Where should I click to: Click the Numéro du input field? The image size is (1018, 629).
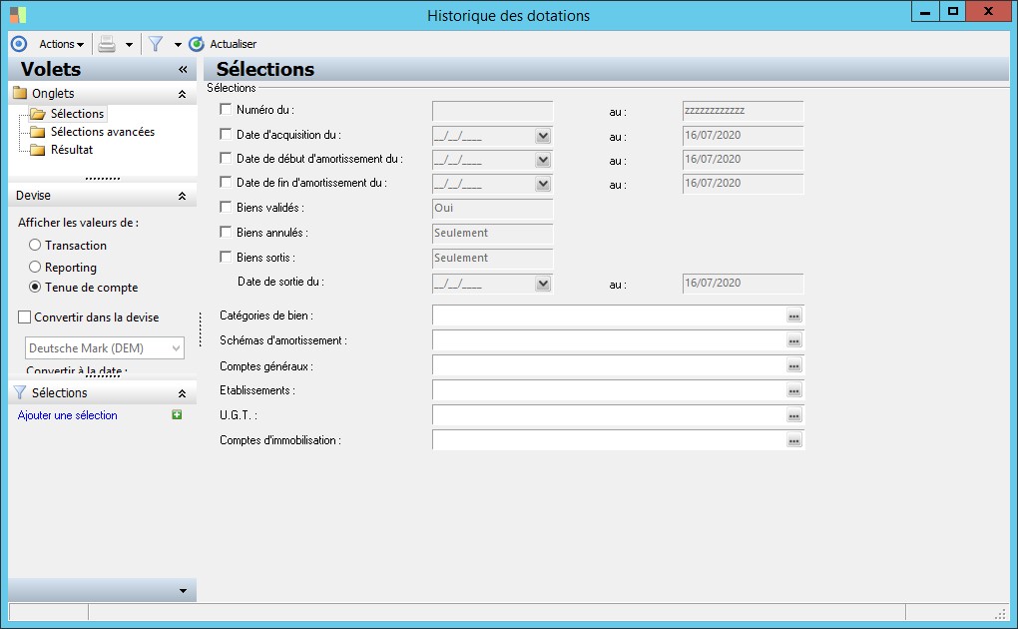[493, 111]
